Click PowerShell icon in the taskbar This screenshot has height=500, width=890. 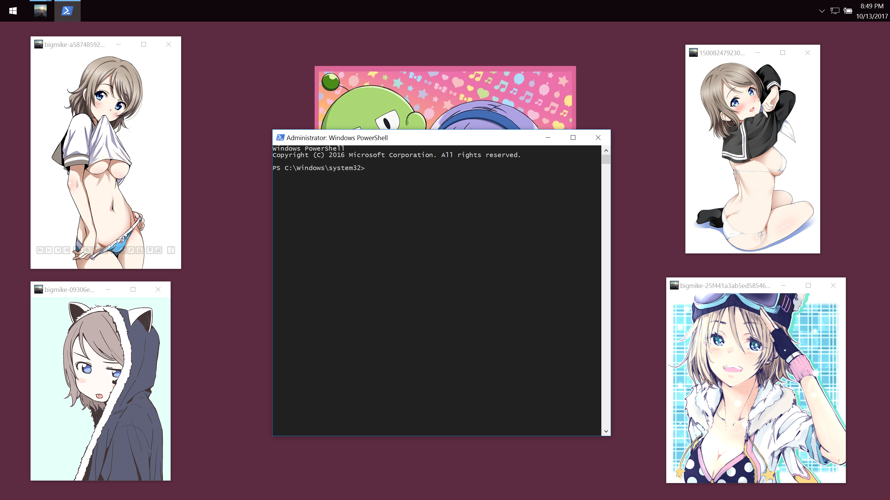point(67,11)
